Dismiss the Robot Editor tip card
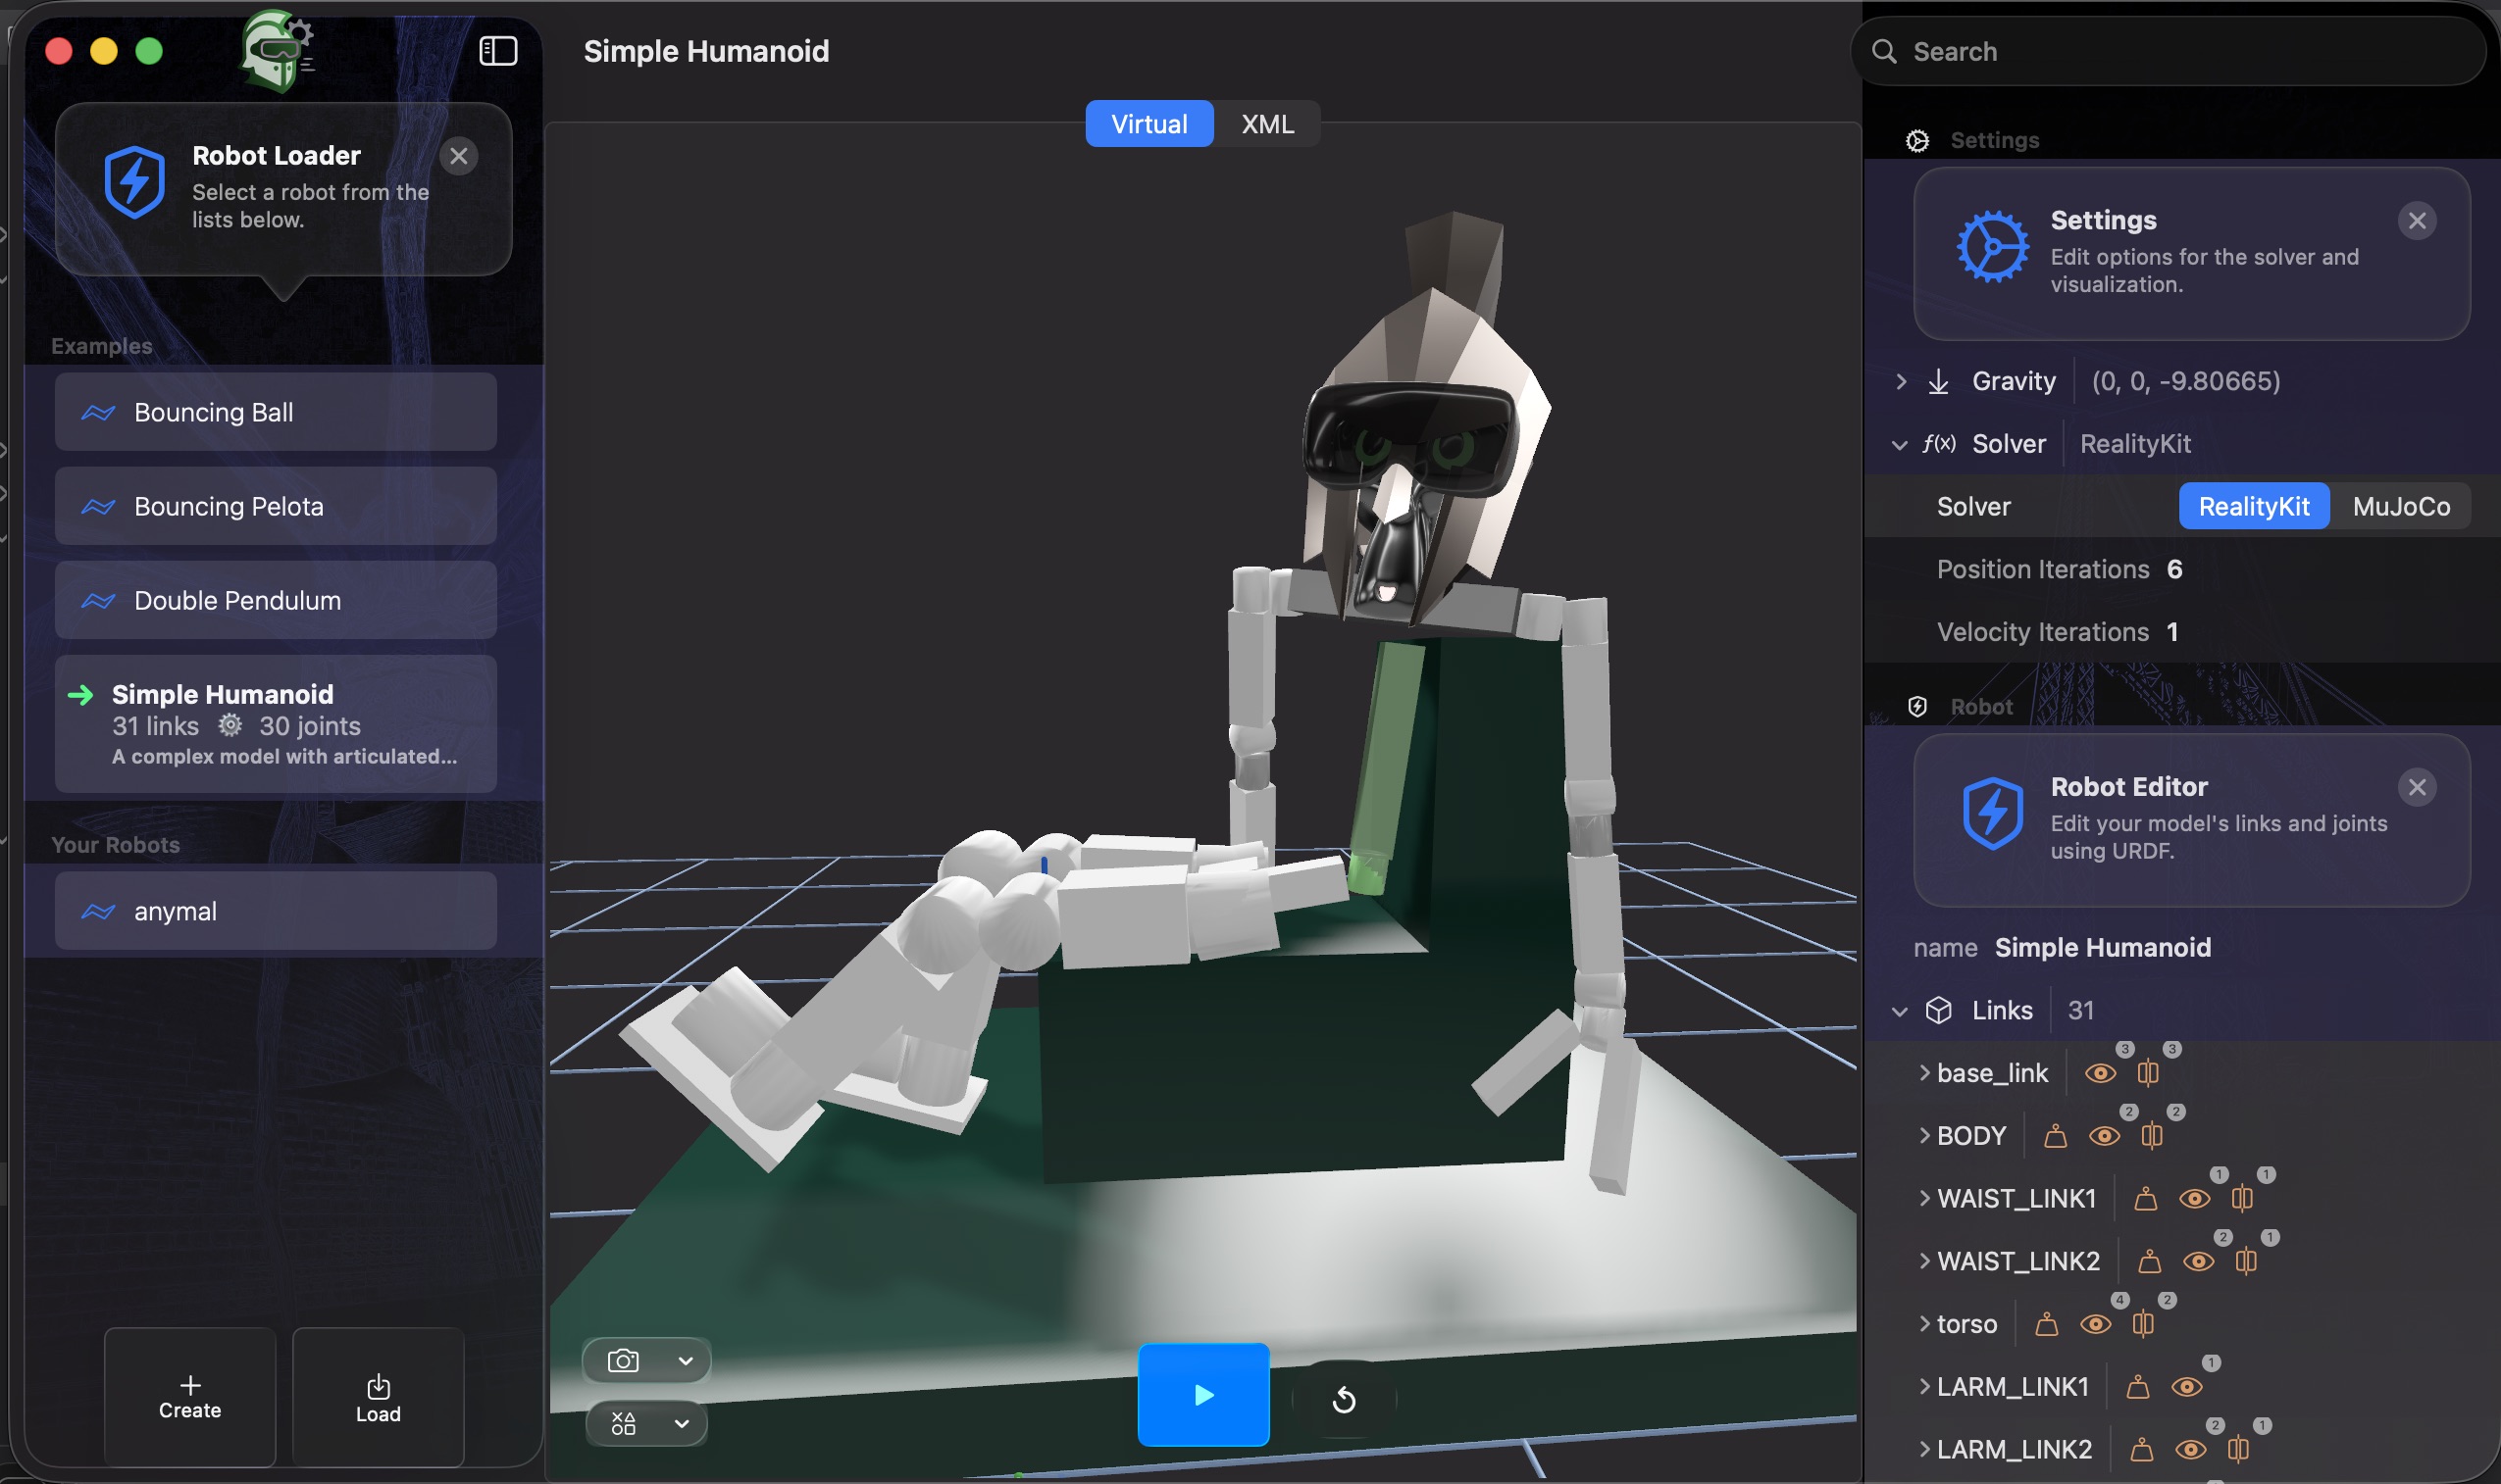This screenshot has height=1484, width=2501. pos(2416,787)
